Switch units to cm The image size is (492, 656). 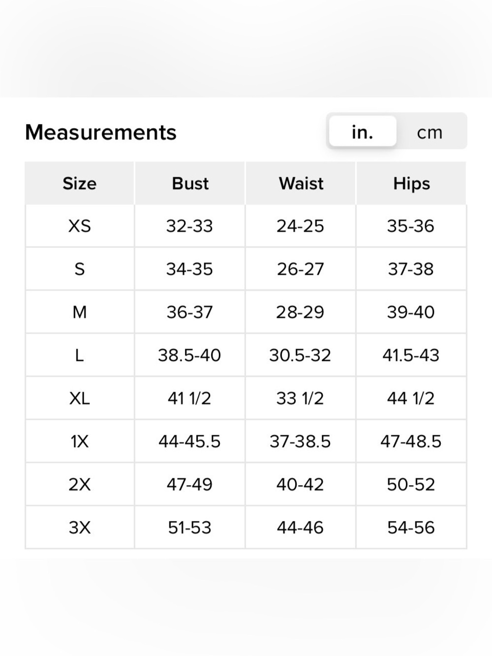click(430, 132)
